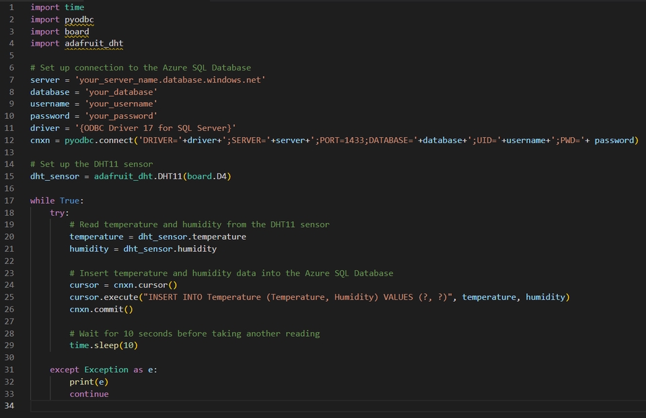The width and height of the screenshot is (646, 418).
Task: Click line number 1 in the gutter
Action: point(11,7)
